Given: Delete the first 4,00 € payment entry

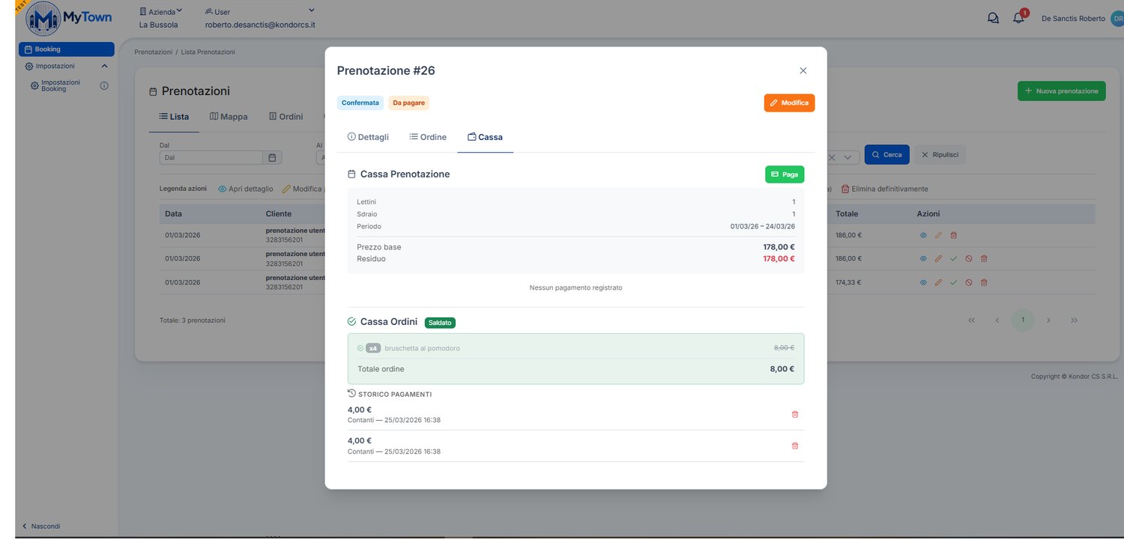Looking at the screenshot, I should pos(795,414).
